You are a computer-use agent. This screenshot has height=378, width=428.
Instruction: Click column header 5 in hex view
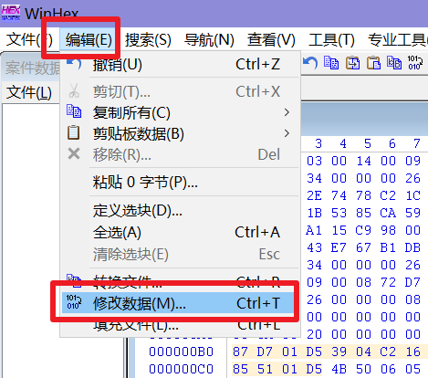pyautogui.click(x=368, y=143)
